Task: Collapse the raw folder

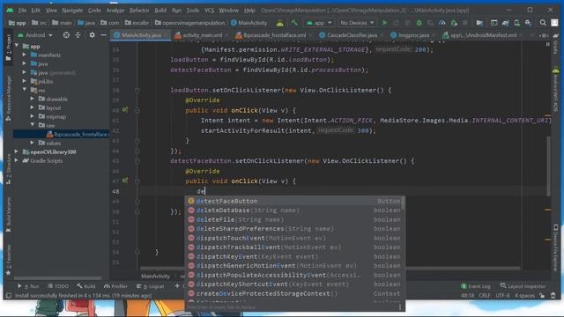Action: point(33,125)
